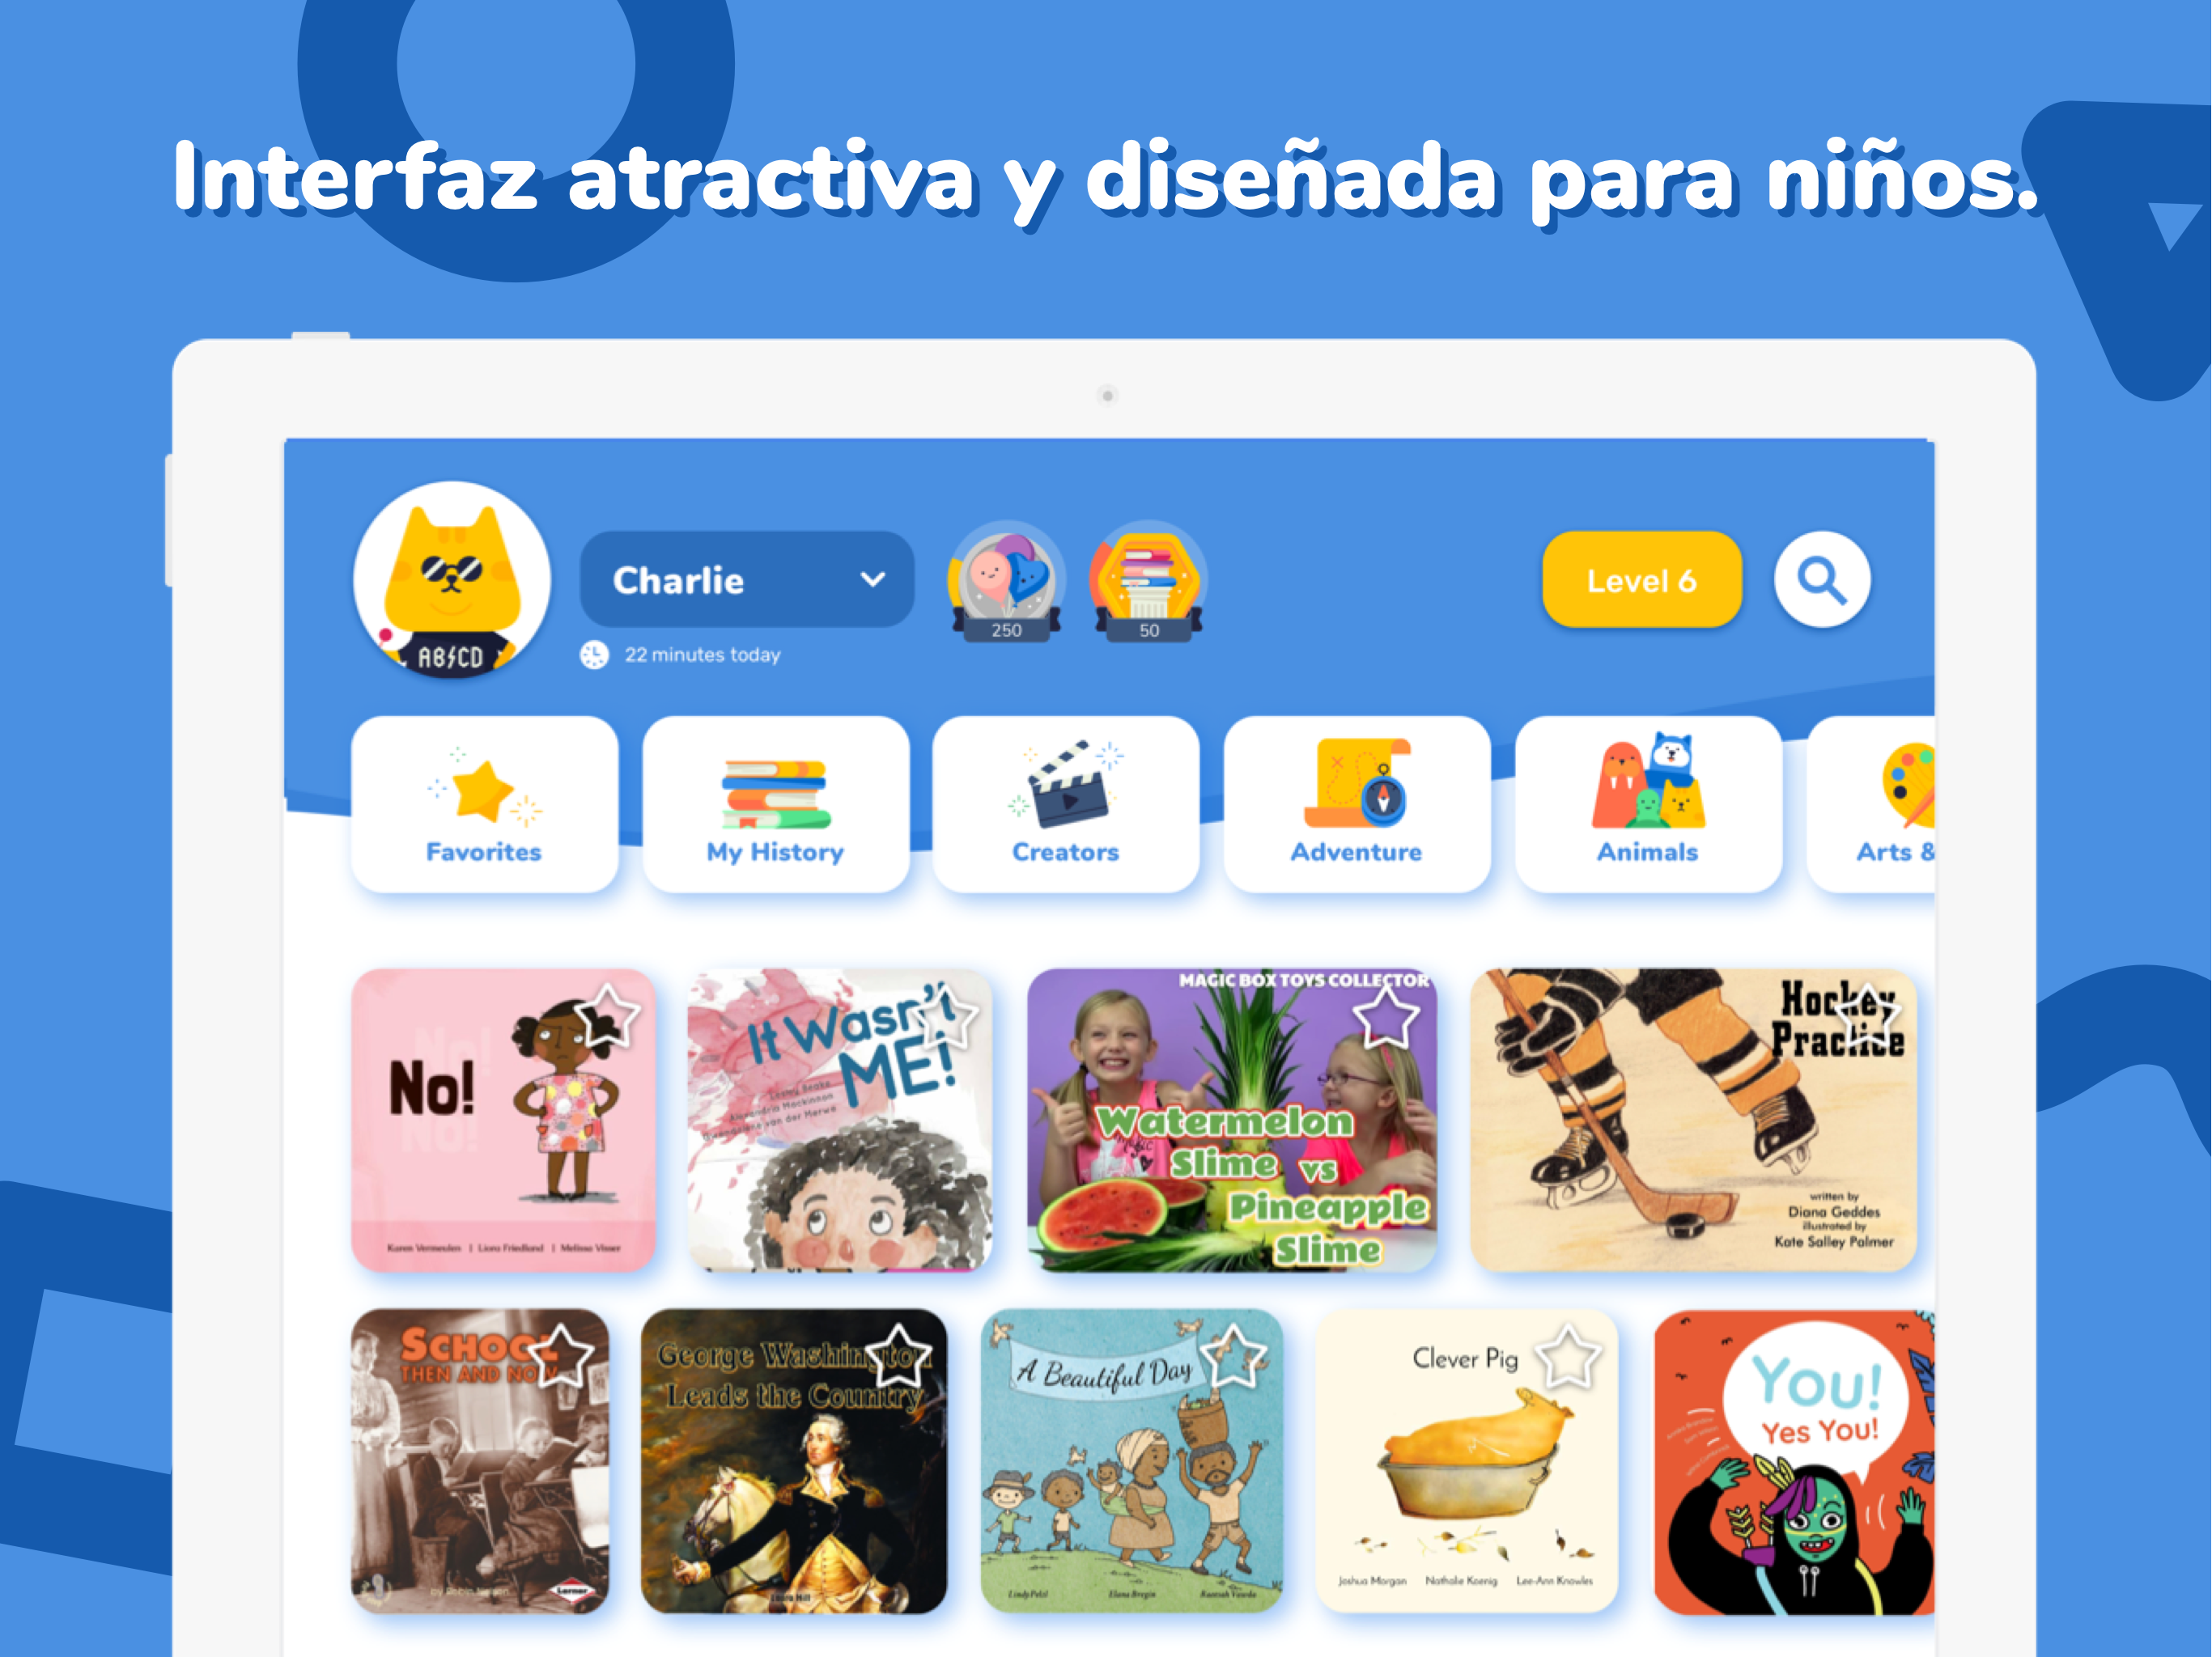Toggle favorite star on Watermelon Slime video

[x=1386, y=1016]
